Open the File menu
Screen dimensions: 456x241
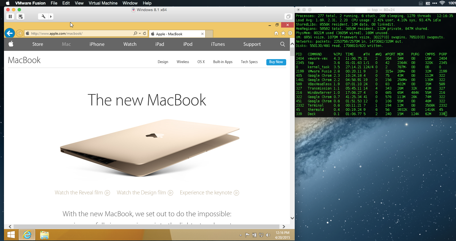click(x=54, y=3)
